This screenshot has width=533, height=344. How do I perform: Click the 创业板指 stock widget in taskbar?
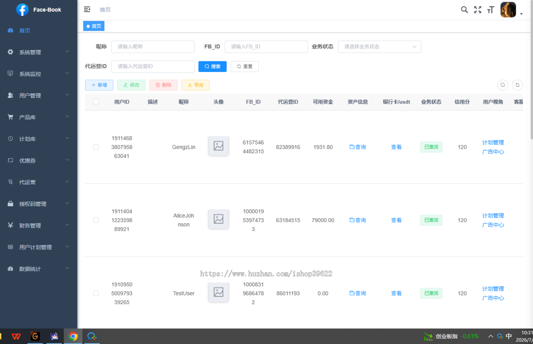451,336
